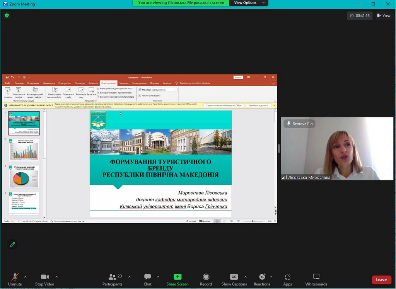Viewport: 396px width, 289px height.
Task: Open the Chat panel
Action: [x=147, y=277]
